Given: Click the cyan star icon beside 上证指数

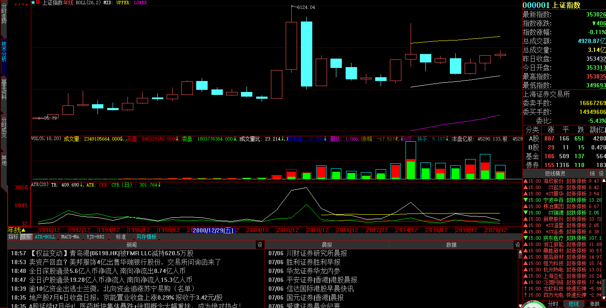Looking at the screenshot, I should [x=33, y=3].
